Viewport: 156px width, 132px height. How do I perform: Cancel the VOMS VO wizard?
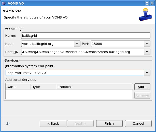138,123
